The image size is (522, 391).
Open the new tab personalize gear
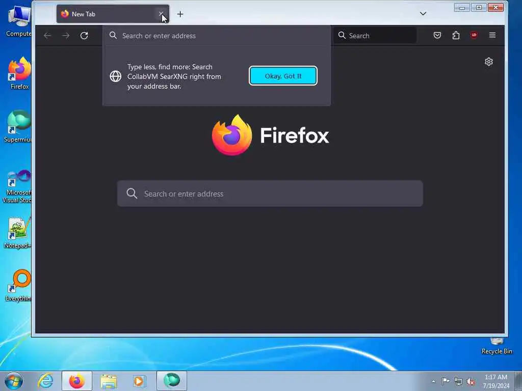click(489, 62)
